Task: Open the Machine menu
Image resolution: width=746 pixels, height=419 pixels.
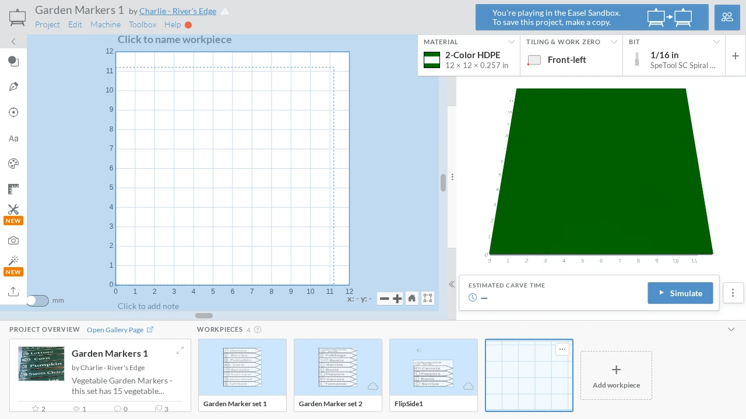Action: point(105,24)
